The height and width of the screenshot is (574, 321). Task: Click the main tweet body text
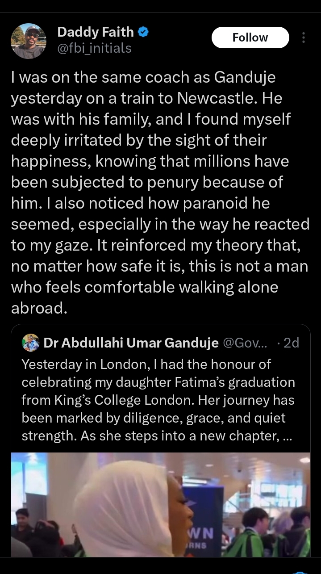[x=160, y=193]
